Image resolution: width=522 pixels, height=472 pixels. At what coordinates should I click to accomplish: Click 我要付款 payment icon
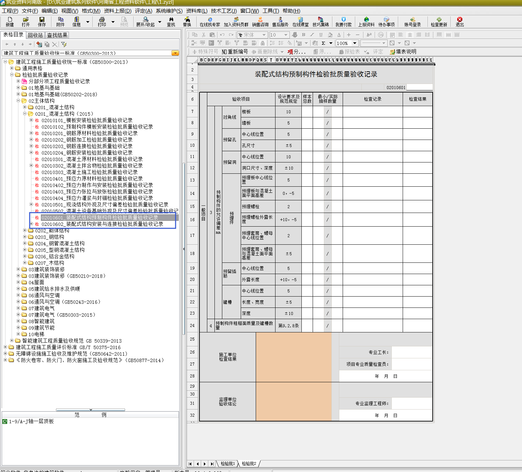click(343, 22)
